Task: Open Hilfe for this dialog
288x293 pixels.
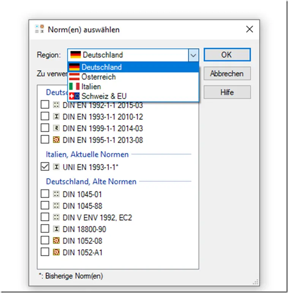Action: coord(227,92)
